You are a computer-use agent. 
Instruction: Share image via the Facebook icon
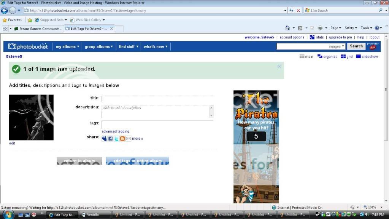click(110, 139)
